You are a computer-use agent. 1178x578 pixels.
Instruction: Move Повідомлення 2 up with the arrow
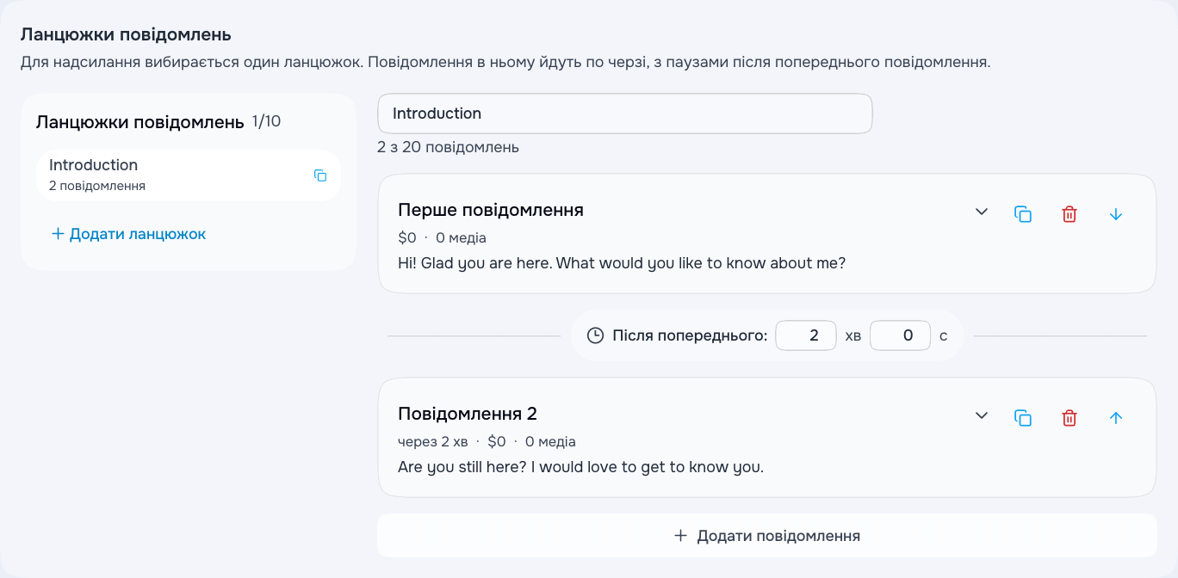pyautogui.click(x=1116, y=418)
